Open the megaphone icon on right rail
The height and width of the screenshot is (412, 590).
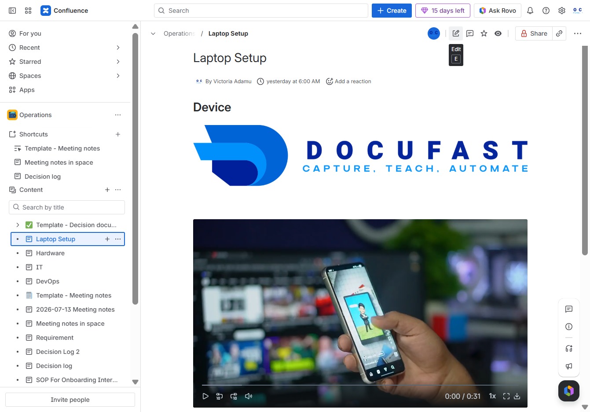[569, 366]
